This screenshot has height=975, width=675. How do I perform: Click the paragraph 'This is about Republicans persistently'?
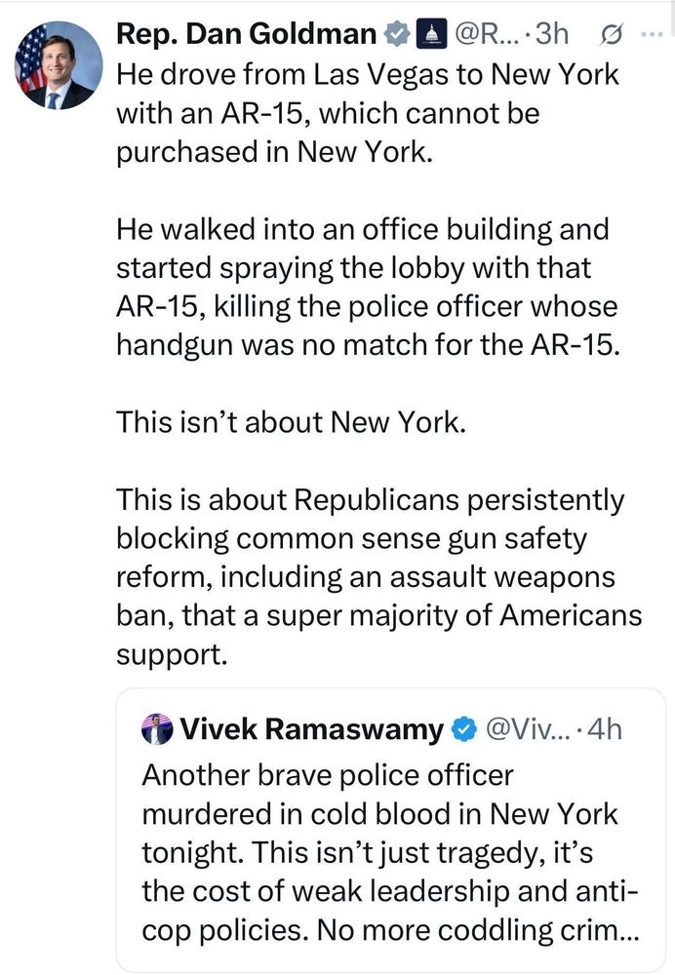378,577
